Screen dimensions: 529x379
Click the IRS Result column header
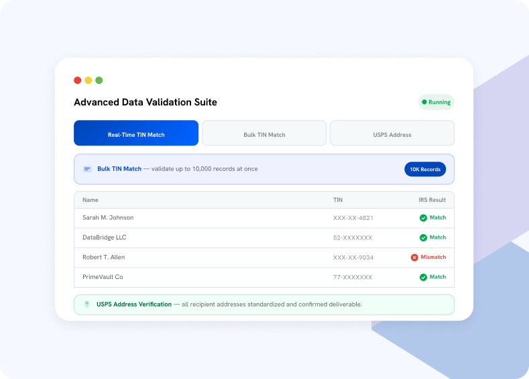[x=432, y=200]
